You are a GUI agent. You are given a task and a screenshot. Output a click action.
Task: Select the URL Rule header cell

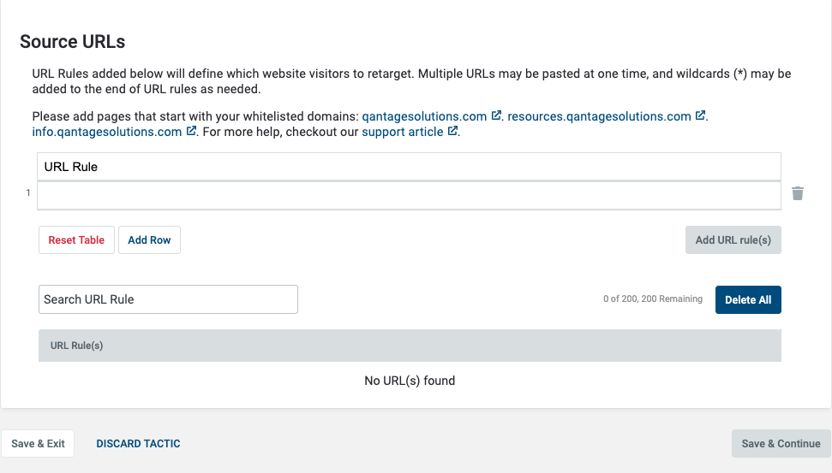point(409,167)
